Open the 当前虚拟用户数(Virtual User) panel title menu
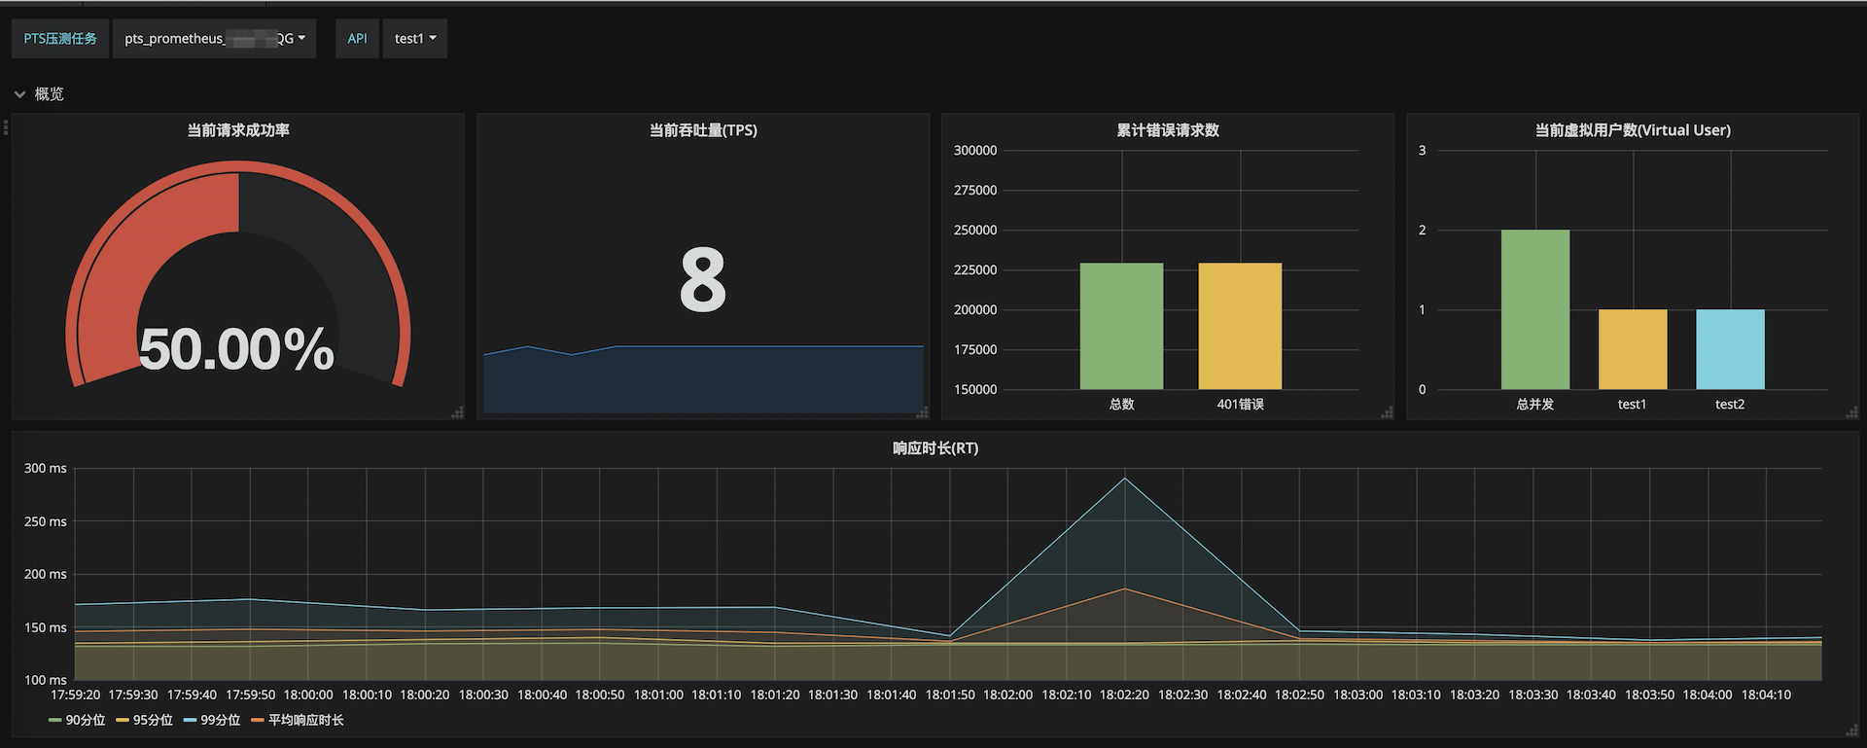1867x748 pixels. pos(1633,130)
